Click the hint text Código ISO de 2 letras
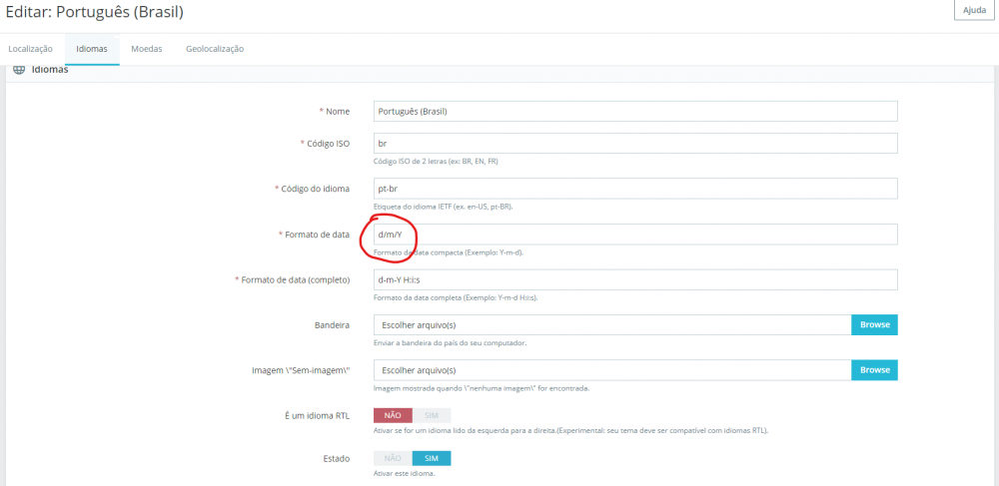999x486 pixels. click(x=436, y=162)
